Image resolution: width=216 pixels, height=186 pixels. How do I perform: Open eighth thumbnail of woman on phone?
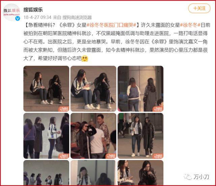tap(93, 173)
